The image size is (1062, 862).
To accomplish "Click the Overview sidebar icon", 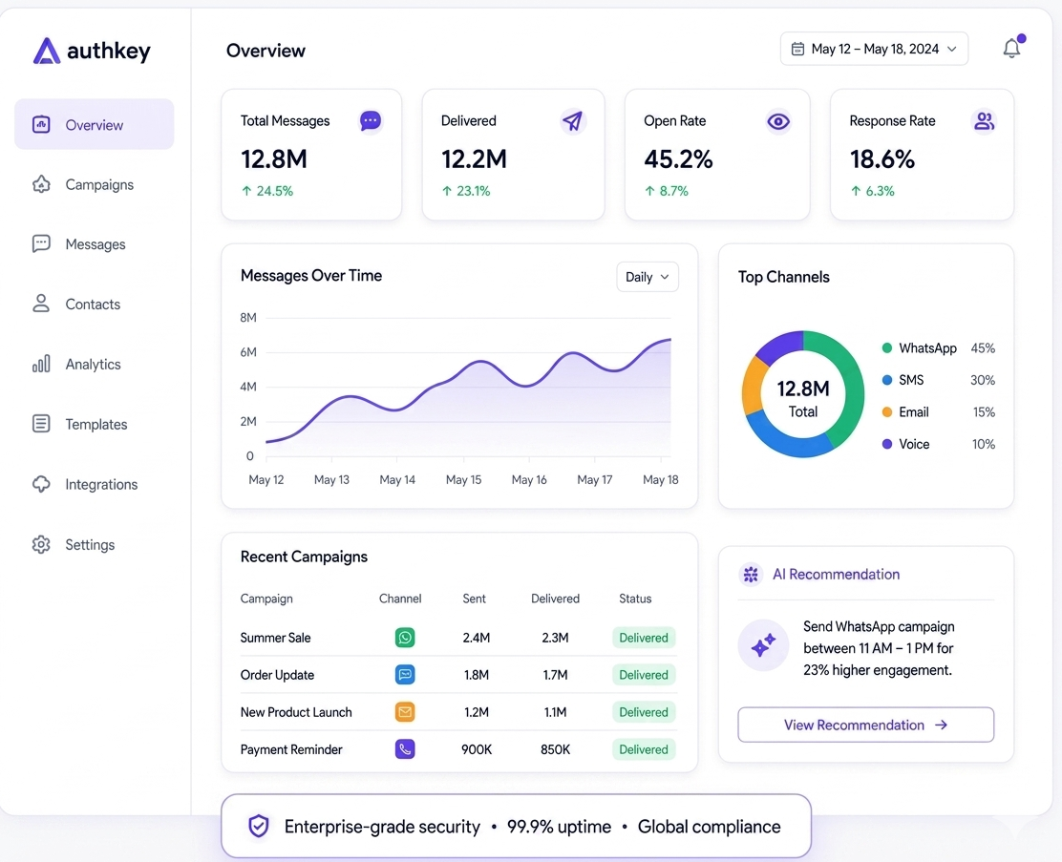I will click(x=41, y=125).
